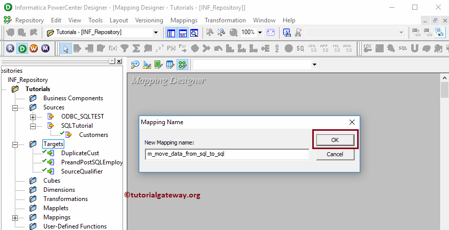Cancel the Mapping Name dialog
Image resolution: width=449 pixels, height=230 pixels.
point(335,154)
